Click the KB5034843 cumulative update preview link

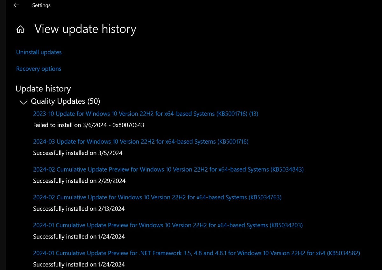point(168,169)
